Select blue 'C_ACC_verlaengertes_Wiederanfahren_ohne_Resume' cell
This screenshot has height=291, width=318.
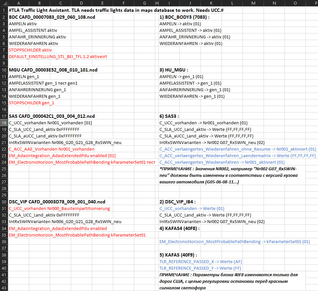(x=238, y=149)
